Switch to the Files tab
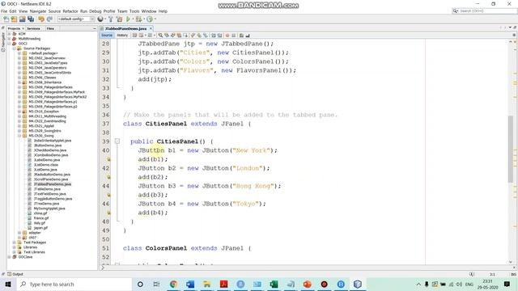 [50, 29]
